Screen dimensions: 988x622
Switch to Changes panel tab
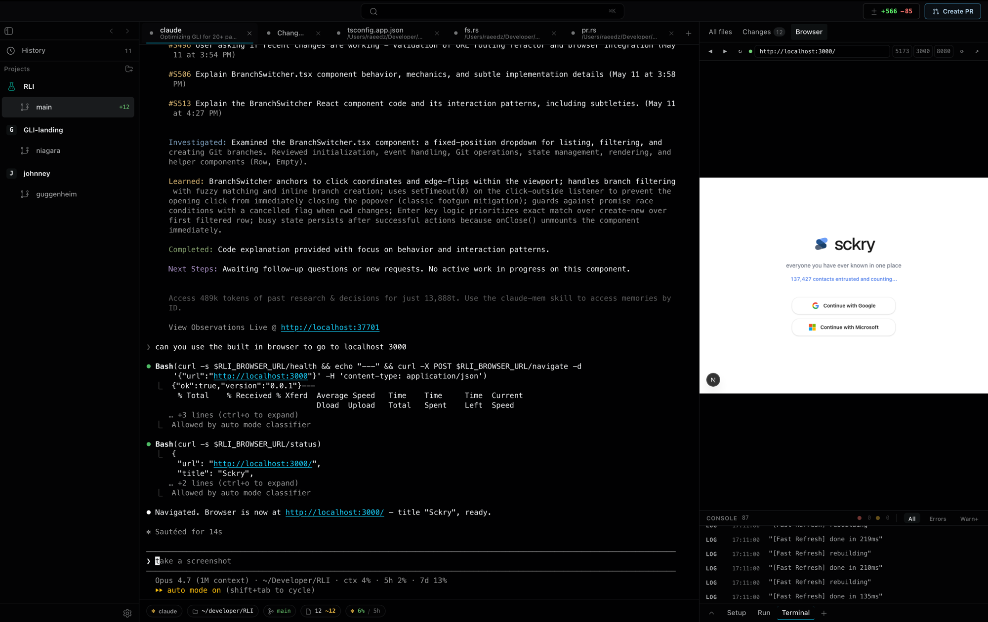pos(763,32)
